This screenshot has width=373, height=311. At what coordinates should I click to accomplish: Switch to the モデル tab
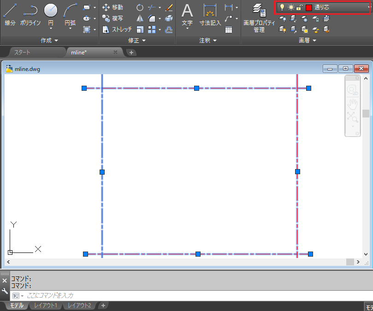(x=17, y=305)
